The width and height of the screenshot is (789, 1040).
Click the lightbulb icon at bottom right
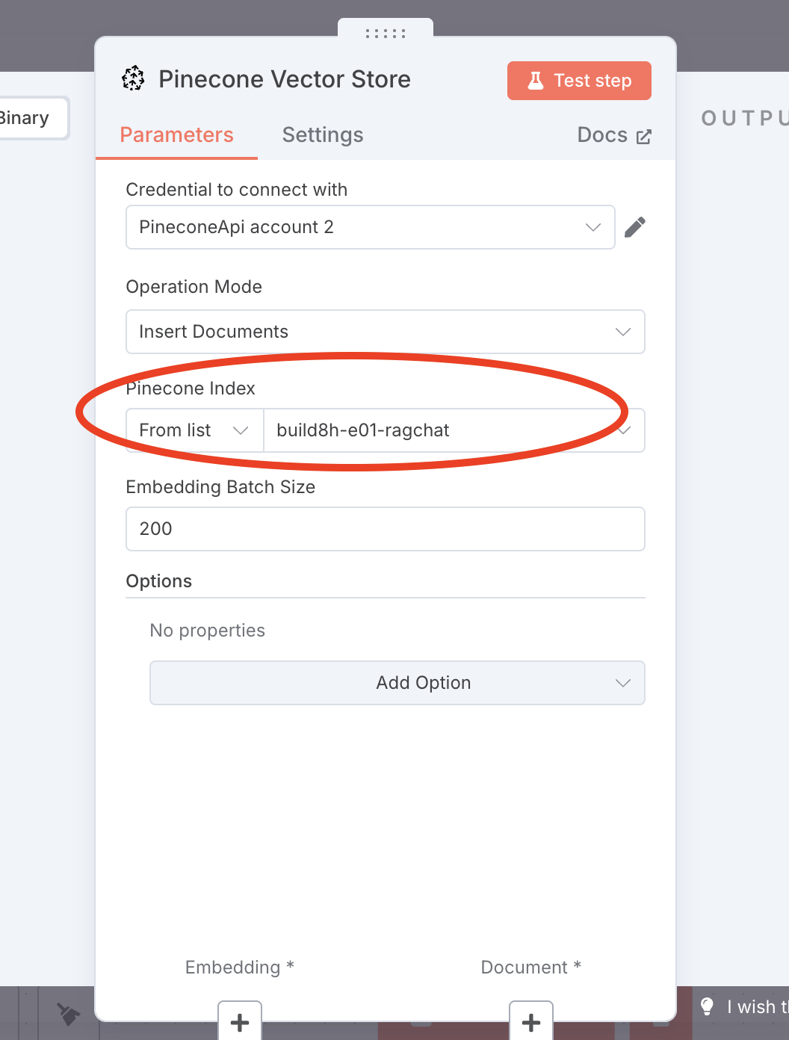(x=707, y=1006)
